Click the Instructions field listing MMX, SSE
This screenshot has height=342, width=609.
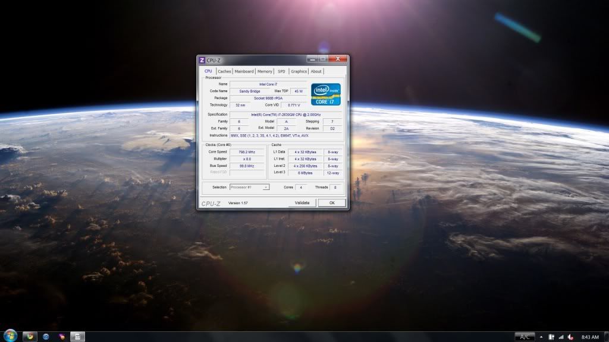click(x=286, y=136)
